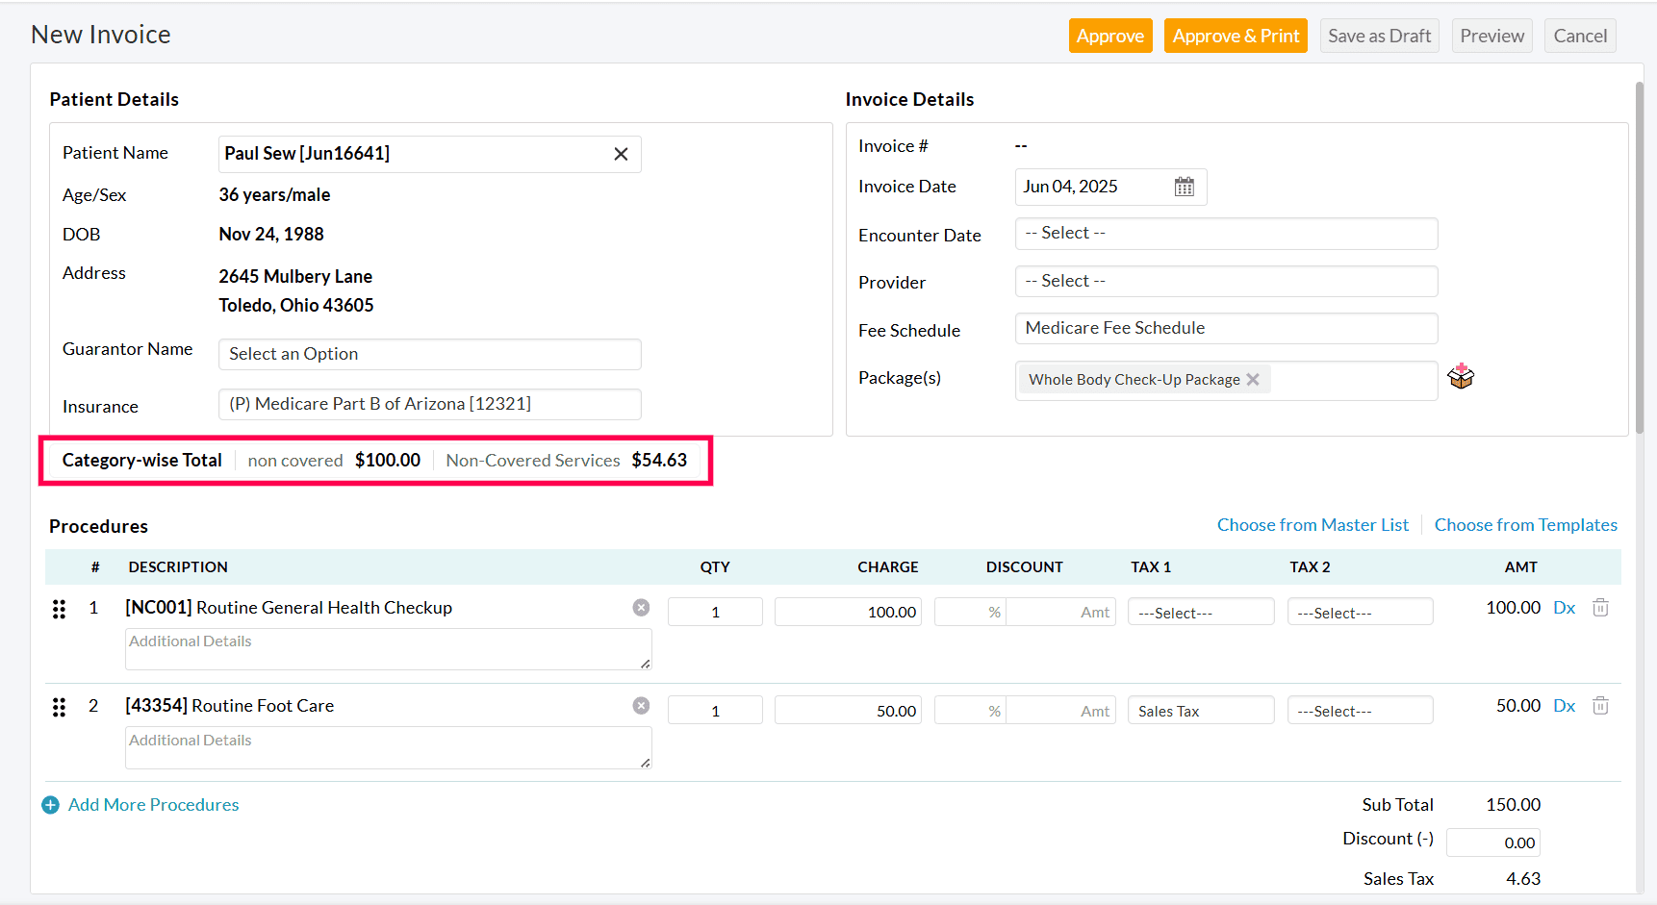This screenshot has width=1657, height=905.
Task: Open the Encounter Date dropdown
Action: click(1225, 234)
